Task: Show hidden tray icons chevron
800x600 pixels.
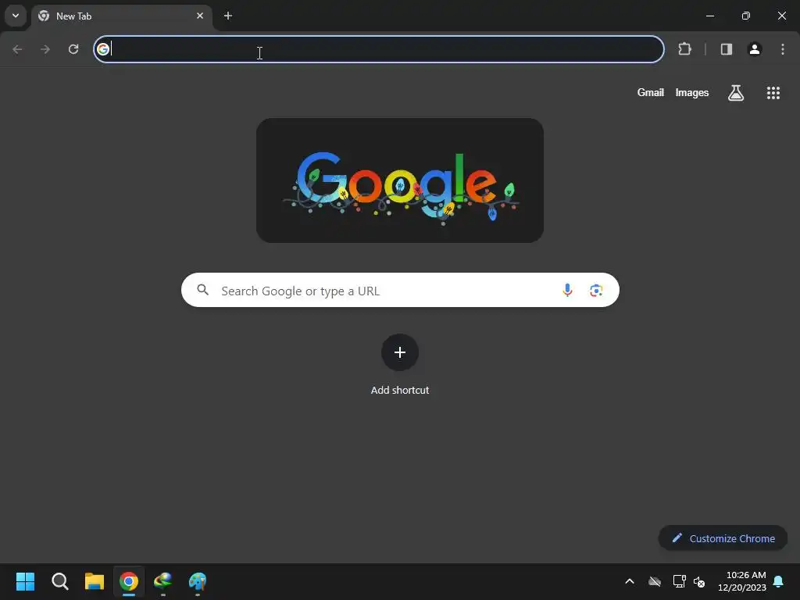Action: 630,581
